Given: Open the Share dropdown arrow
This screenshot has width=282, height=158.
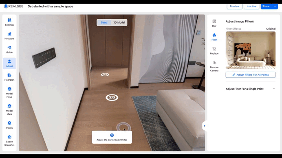Looking at the screenshot, I should click(x=275, y=6).
